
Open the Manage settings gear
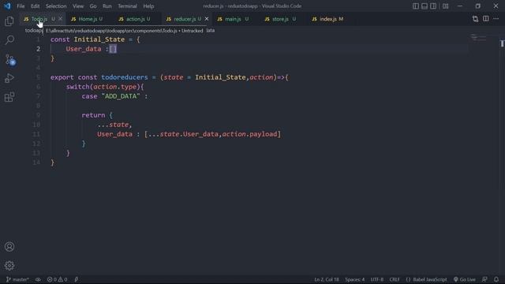9,266
